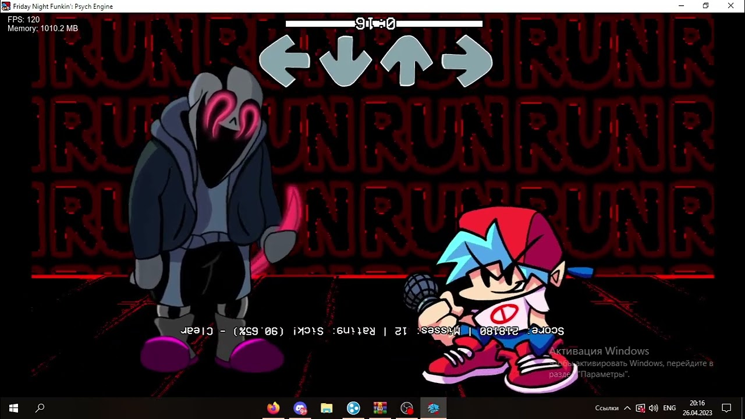Click the up arrow receptor

tap(406, 61)
